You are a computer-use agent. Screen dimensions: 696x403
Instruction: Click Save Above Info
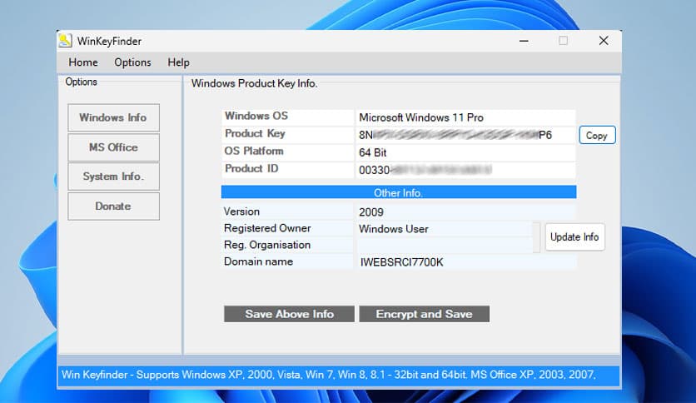(289, 314)
